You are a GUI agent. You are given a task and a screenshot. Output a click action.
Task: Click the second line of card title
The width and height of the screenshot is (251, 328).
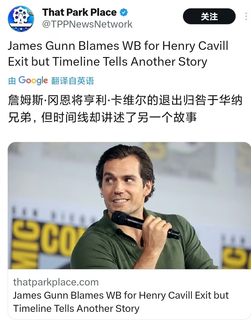(76, 309)
